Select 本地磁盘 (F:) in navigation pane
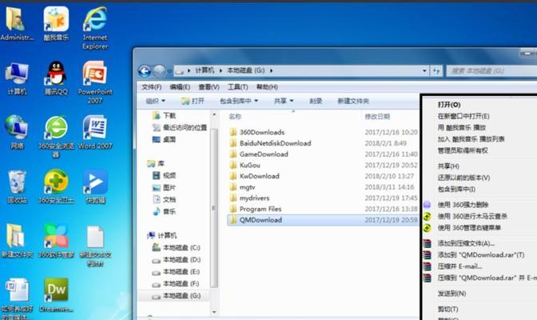Viewport: 537px width, 320px height. pyautogui.click(x=175, y=284)
